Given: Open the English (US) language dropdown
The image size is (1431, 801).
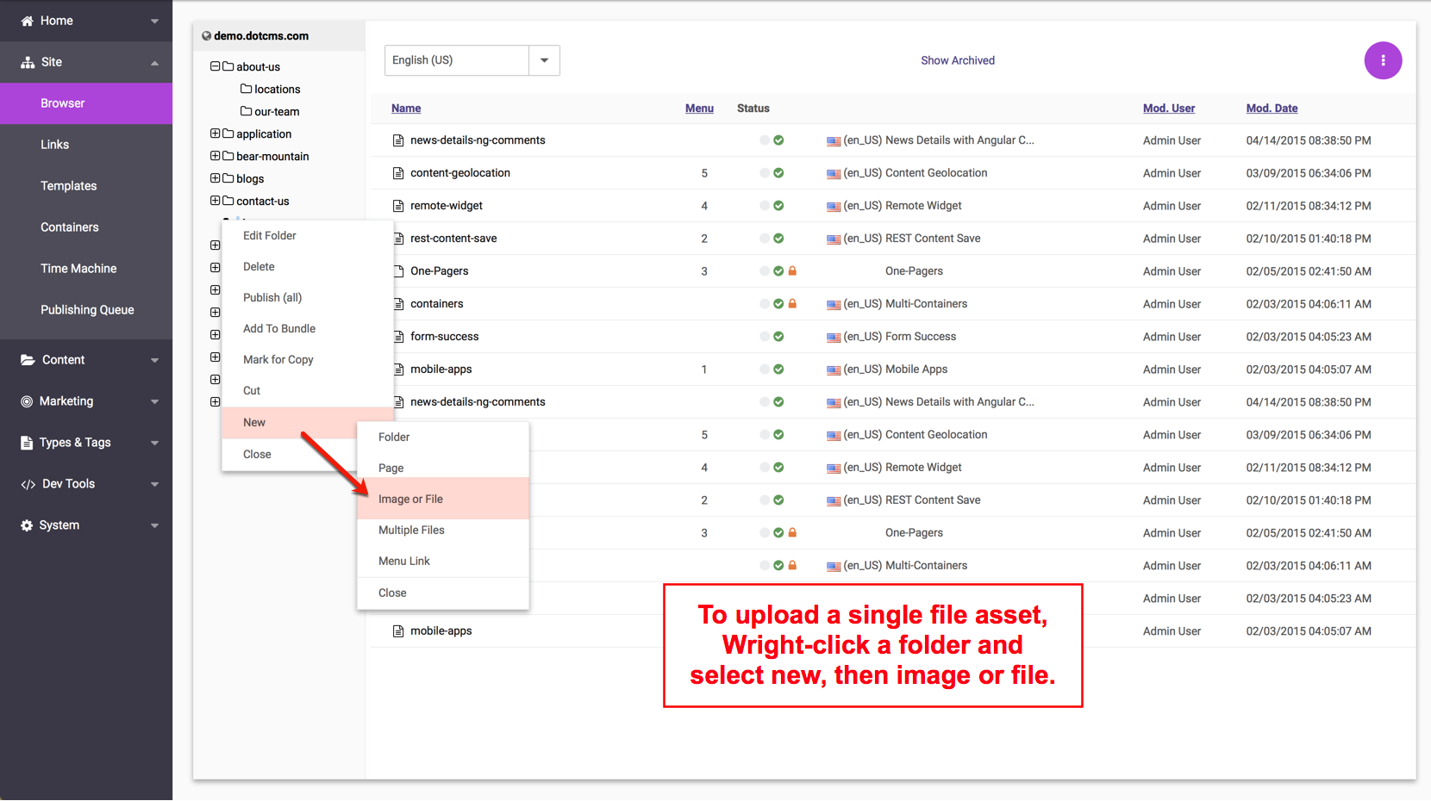Looking at the screenshot, I should (x=544, y=60).
